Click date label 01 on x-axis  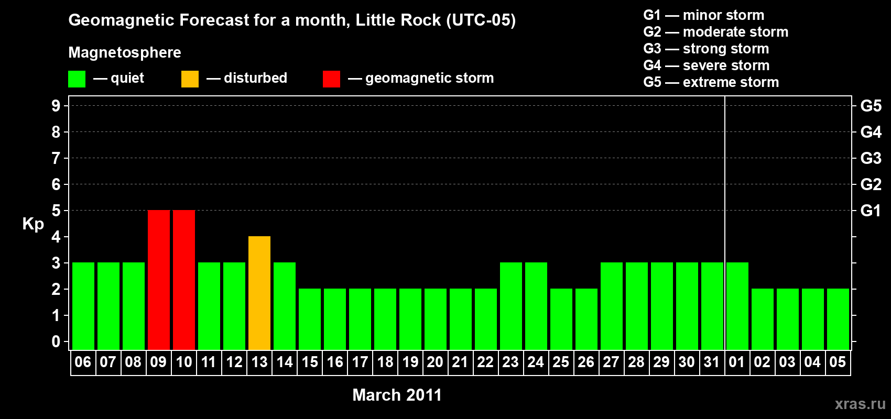(737, 362)
